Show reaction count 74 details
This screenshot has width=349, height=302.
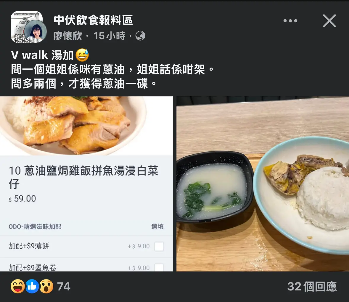[x=64, y=286]
